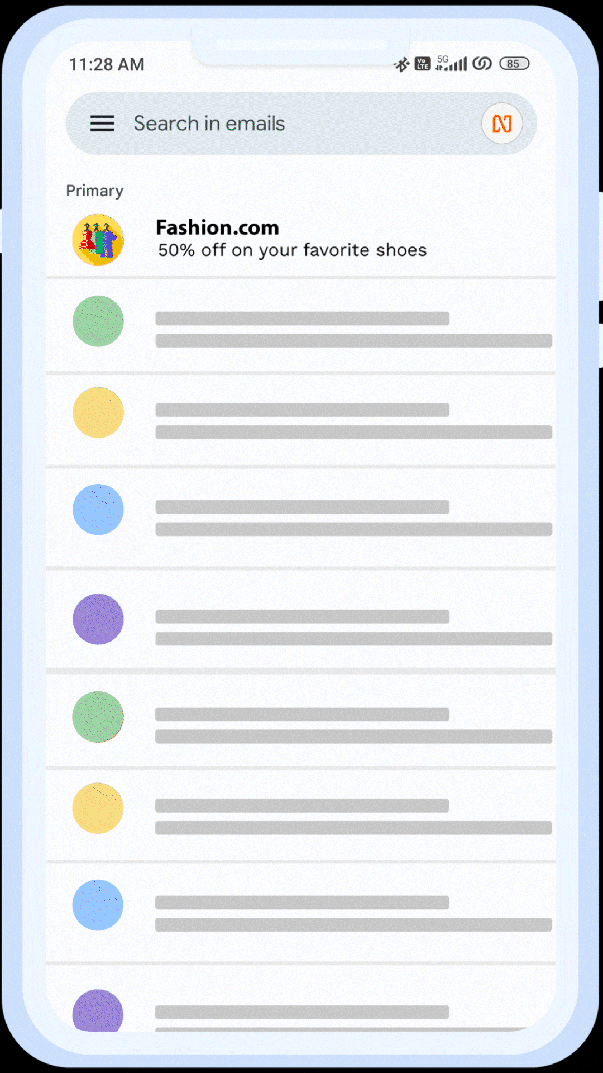Tap the 5G signal strength icon
603x1073 pixels.
(451, 63)
